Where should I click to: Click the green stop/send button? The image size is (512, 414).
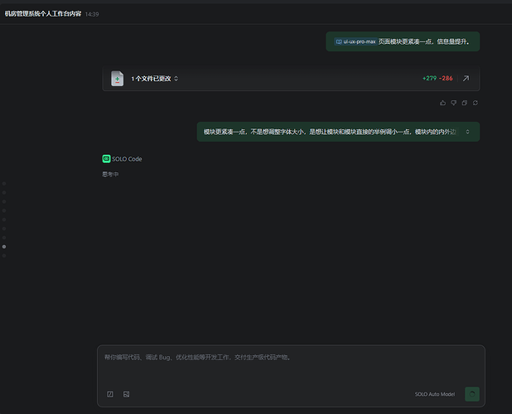click(472, 394)
